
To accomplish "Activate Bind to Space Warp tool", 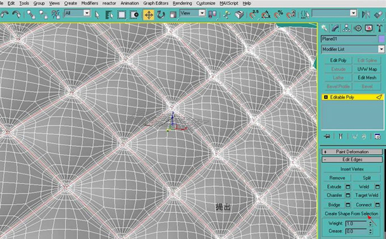I will coord(56,15).
